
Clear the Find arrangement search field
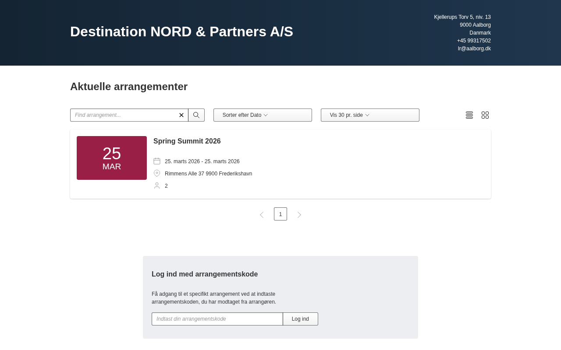[181, 115]
